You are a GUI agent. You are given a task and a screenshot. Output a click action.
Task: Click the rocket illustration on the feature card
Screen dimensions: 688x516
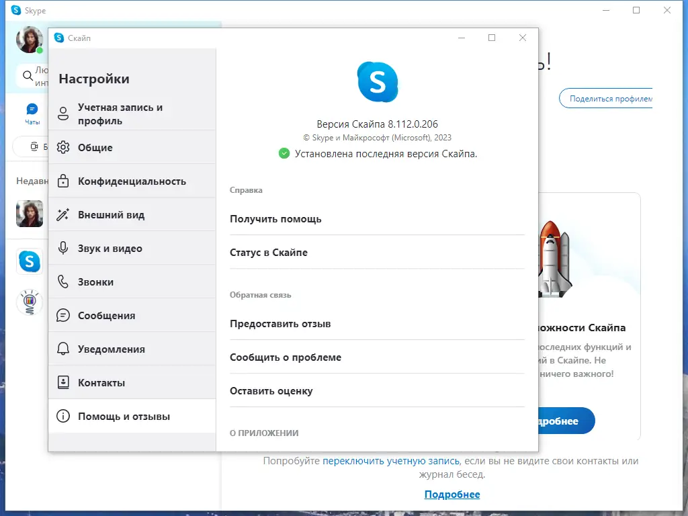pos(554,259)
